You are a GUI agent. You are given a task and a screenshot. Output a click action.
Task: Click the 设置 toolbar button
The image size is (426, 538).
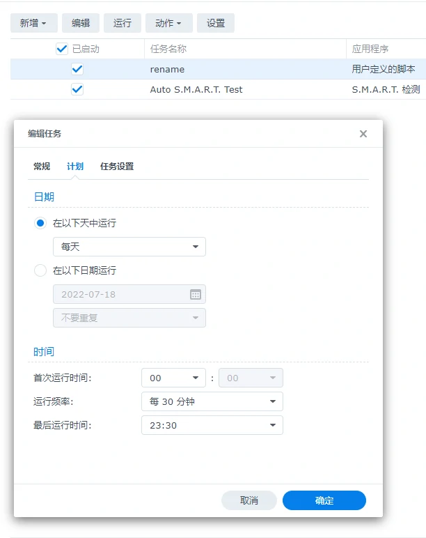coord(216,23)
